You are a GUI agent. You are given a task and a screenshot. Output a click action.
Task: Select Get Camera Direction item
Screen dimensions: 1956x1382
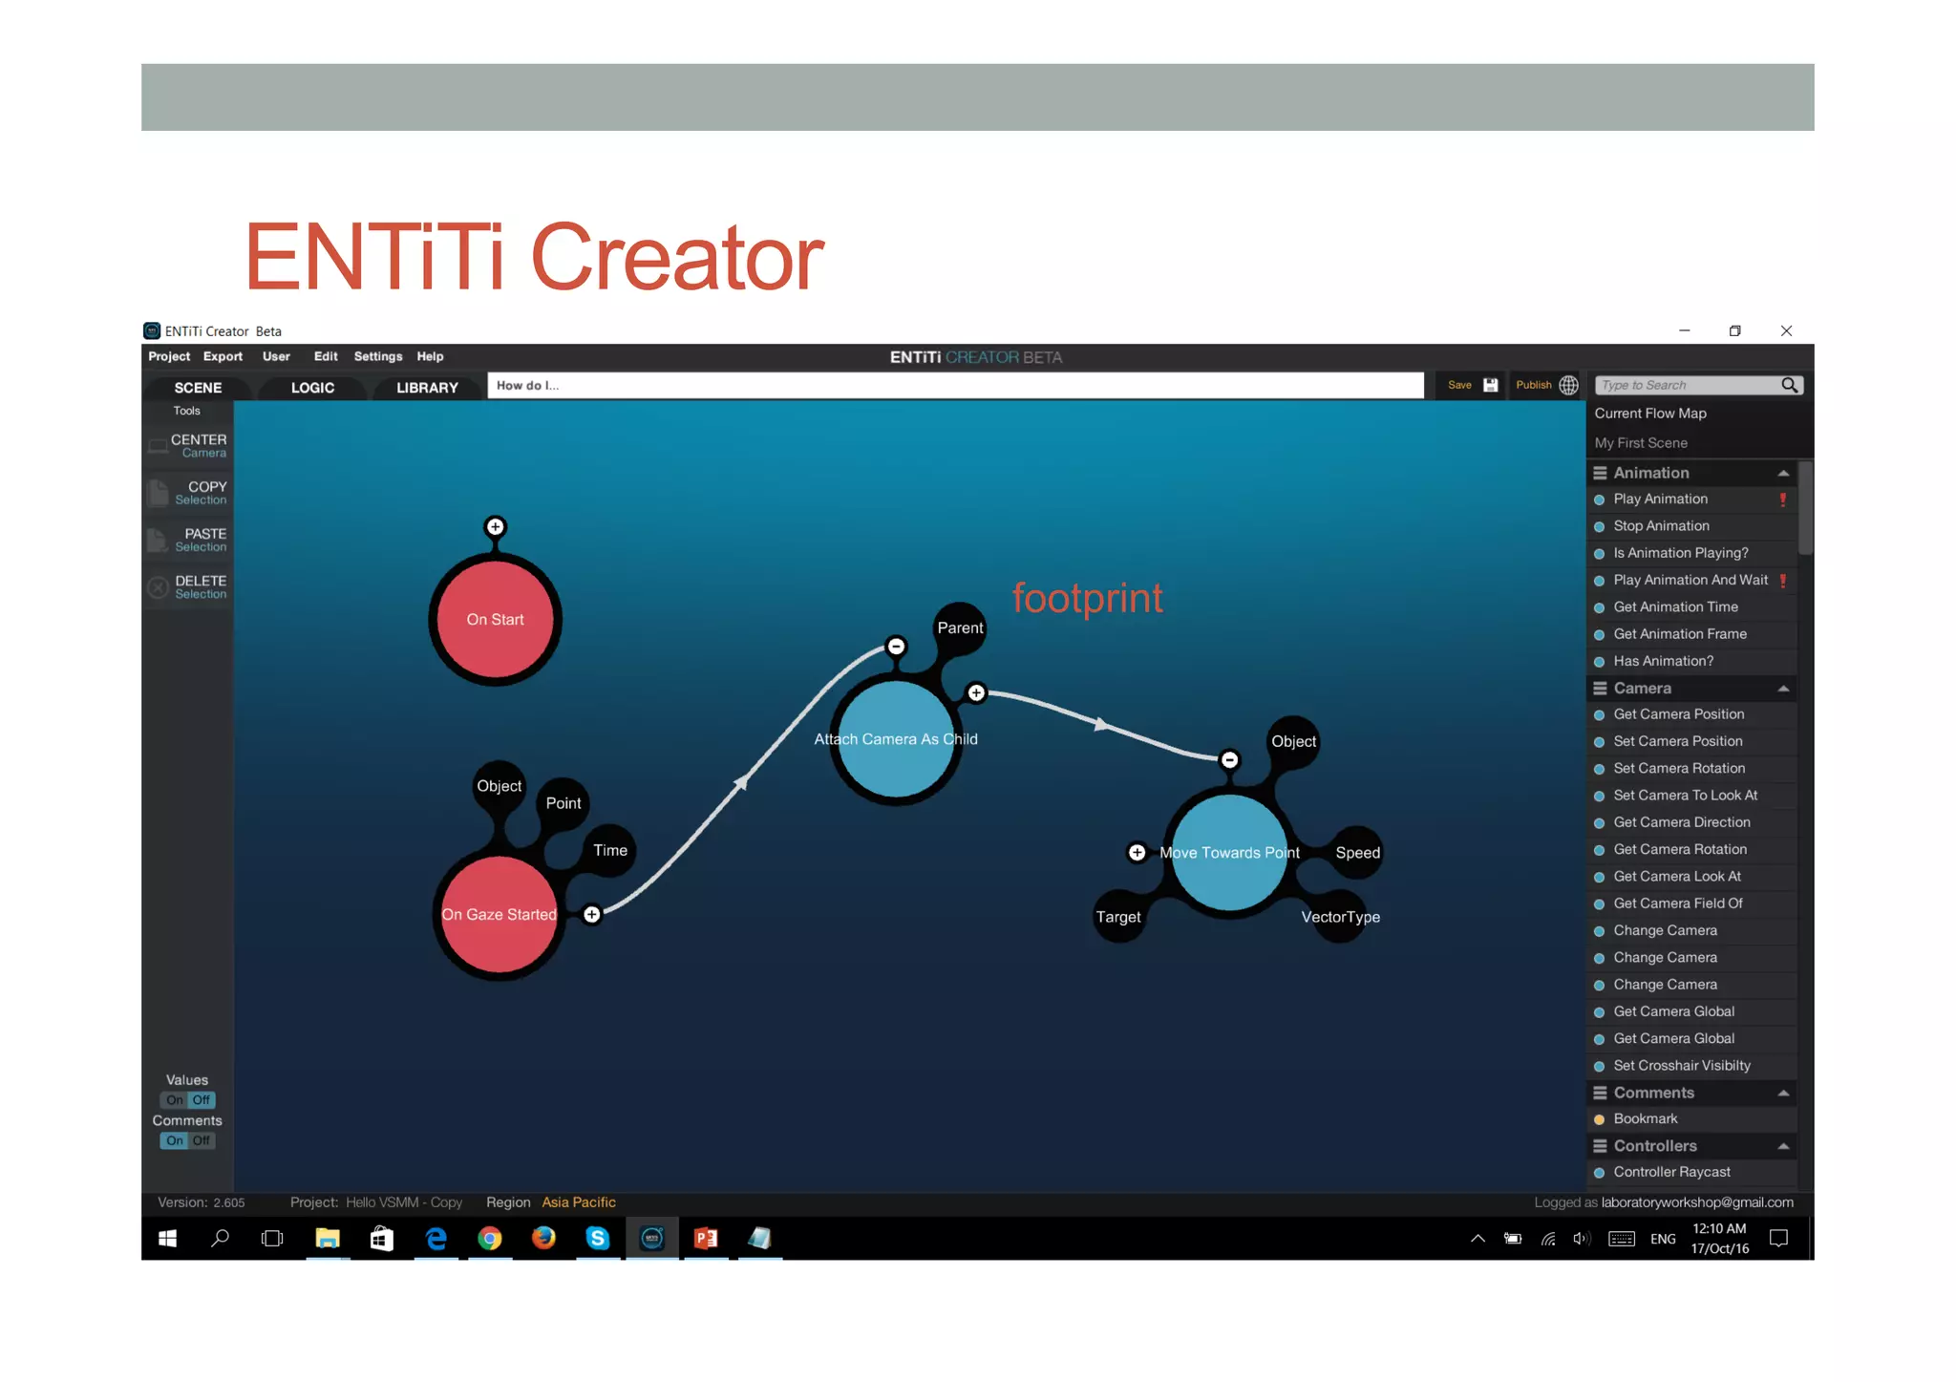tap(1691, 822)
